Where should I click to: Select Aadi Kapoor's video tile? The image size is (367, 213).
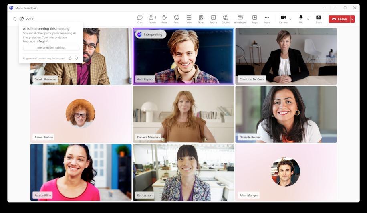(x=183, y=56)
